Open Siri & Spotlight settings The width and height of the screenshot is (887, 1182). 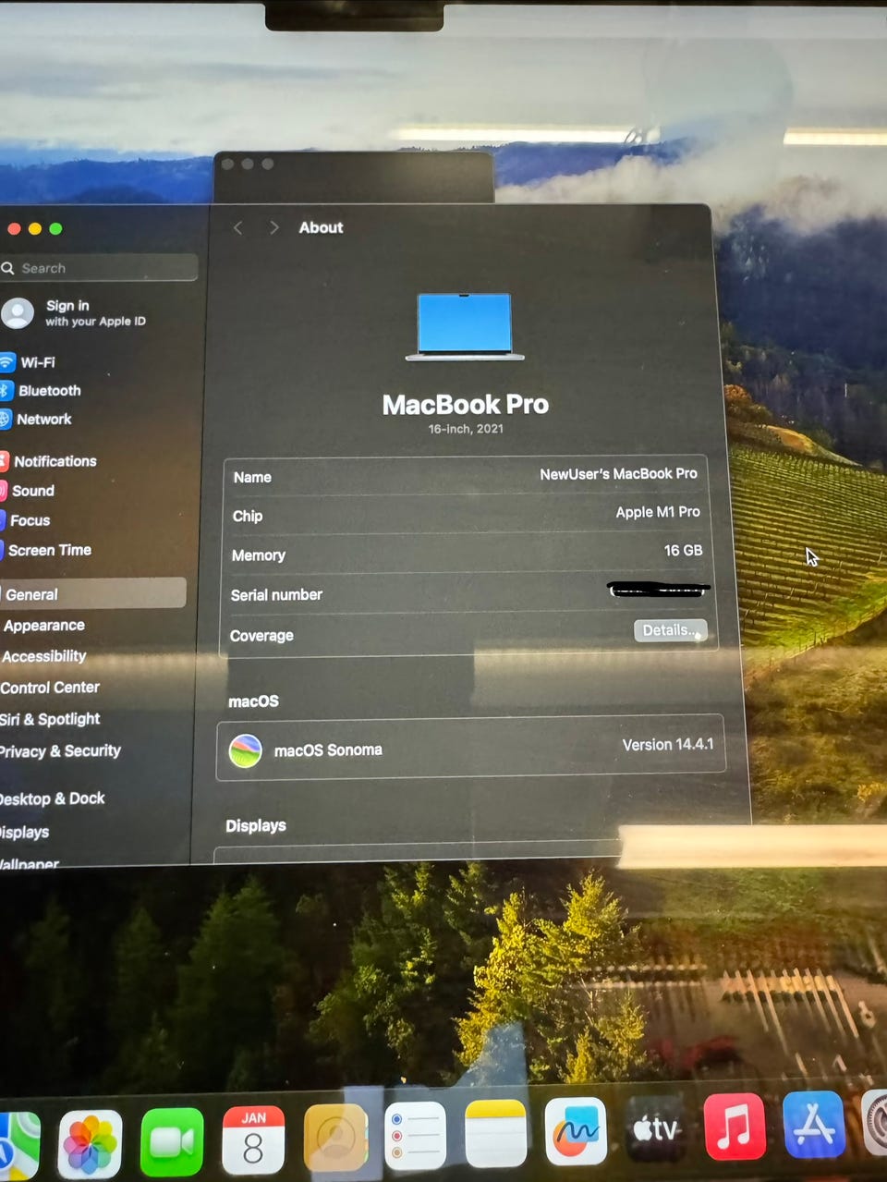point(49,719)
